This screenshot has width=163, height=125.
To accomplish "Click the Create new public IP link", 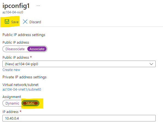I will point(11,70).
